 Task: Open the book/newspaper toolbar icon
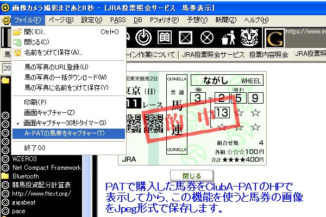click(165, 37)
